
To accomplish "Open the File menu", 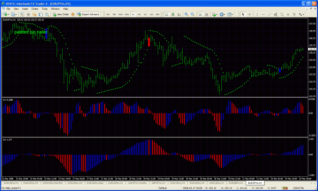I will tap(8, 9).
